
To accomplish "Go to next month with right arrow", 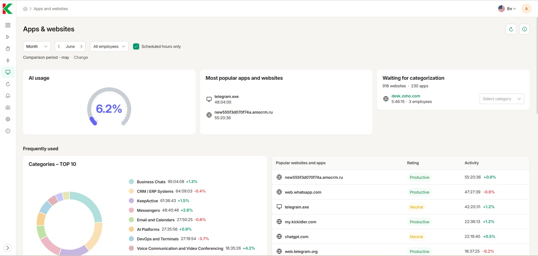I will [81, 46].
